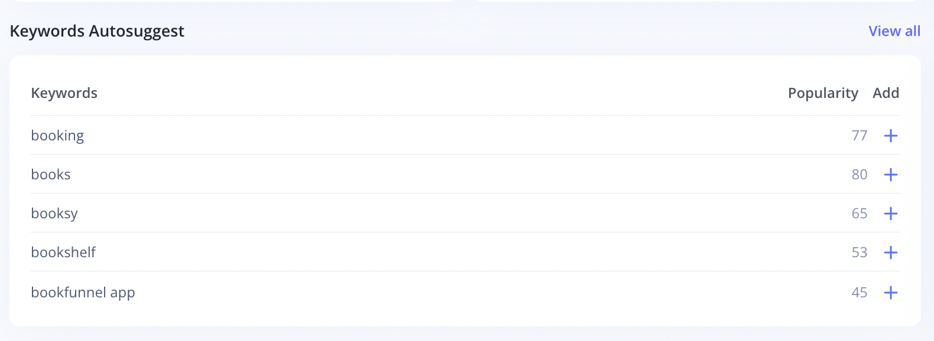Click popularity score 80 for books
The width and height of the screenshot is (934, 341).
859,175
